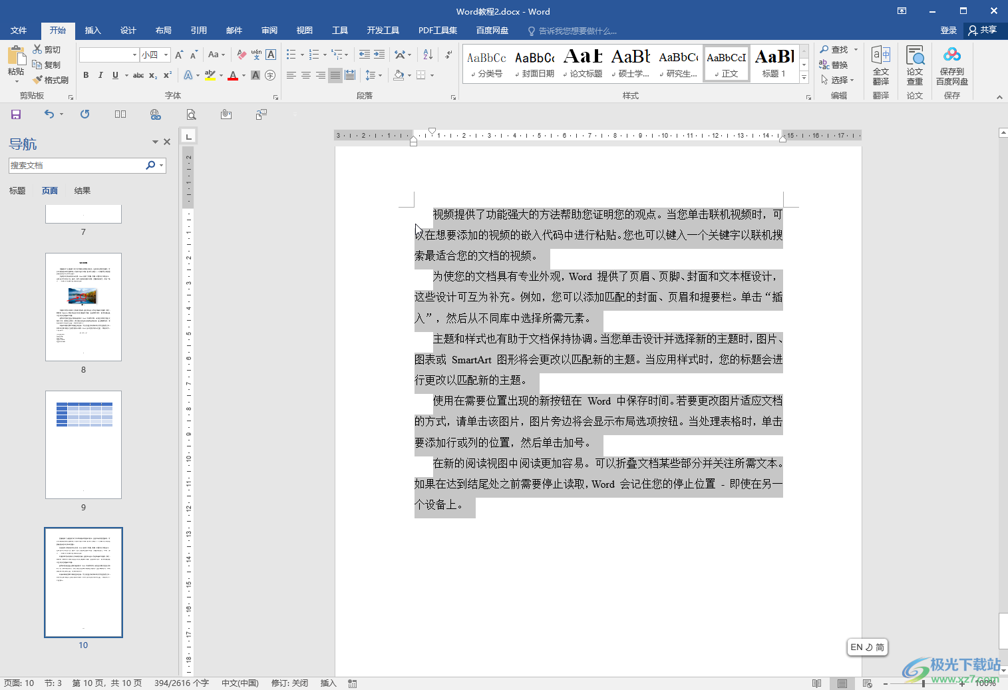1008x690 pixels.
Task: Open the font size (小四) dropdown
Action: pos(166,55)
